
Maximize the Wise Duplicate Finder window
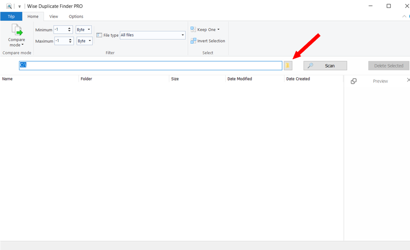tap(389, 6)
